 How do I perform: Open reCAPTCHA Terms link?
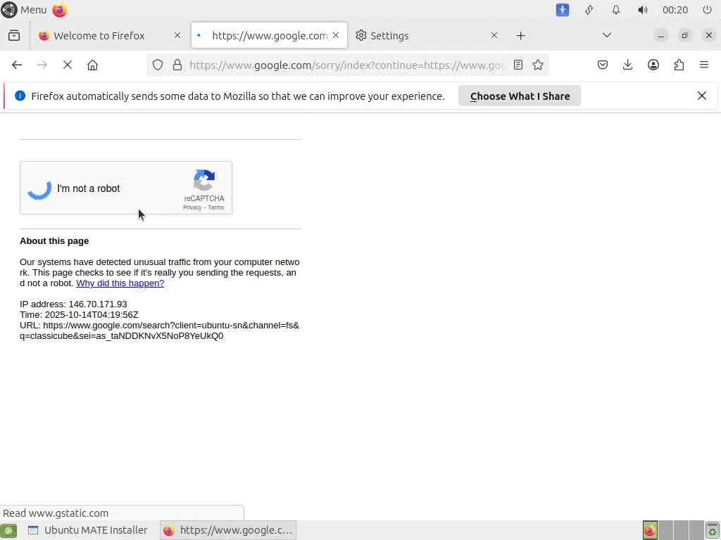[215, 207]
